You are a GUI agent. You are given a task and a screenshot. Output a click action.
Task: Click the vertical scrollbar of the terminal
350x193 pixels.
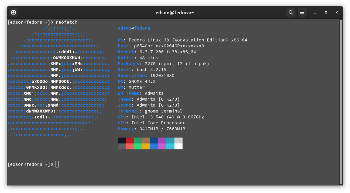click(x=341, y=102)
